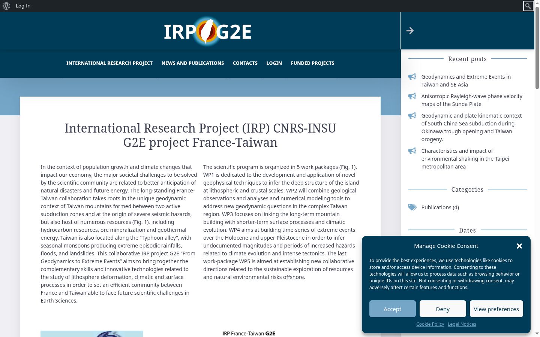Viewport: 540px width, 337px height.
Task: Accept cookies in consent dialog
Action: (393, 309)
